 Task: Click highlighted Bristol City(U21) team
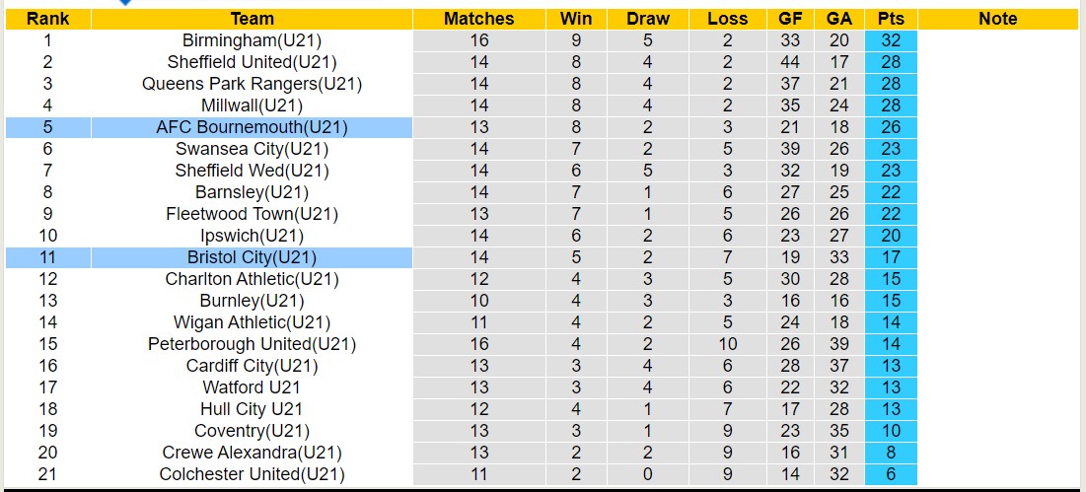click(x=252, y=257)
